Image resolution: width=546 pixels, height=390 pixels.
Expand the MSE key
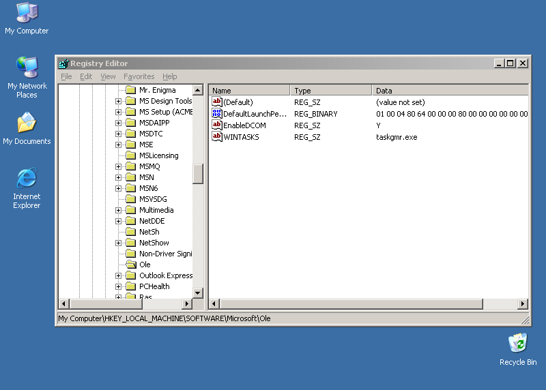pos(118,145)
